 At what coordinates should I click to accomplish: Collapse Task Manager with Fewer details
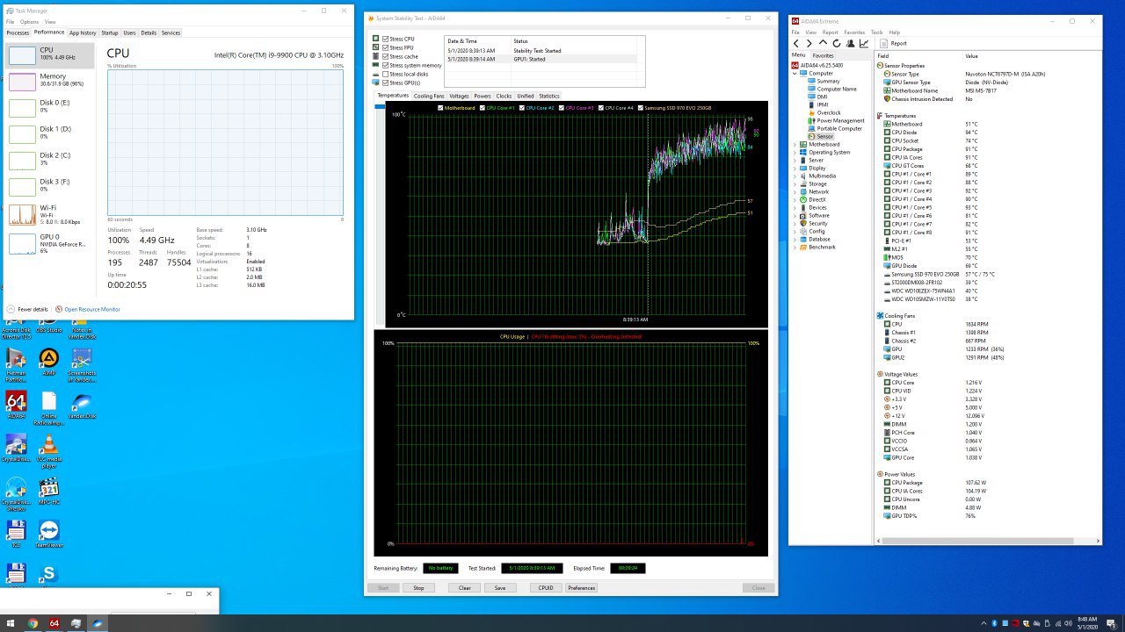coord(29,309)
